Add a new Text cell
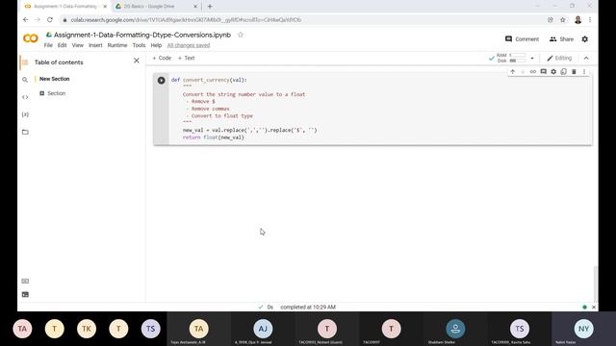 [x=186, y=58]
